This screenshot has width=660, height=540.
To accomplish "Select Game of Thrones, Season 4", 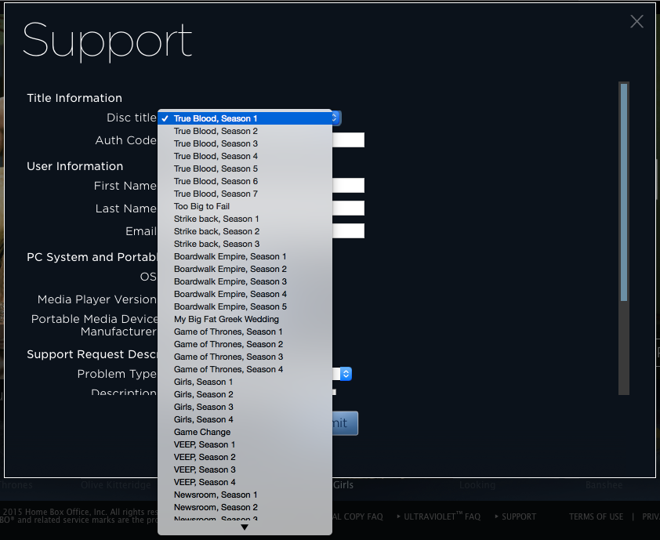I will (245, 369).
